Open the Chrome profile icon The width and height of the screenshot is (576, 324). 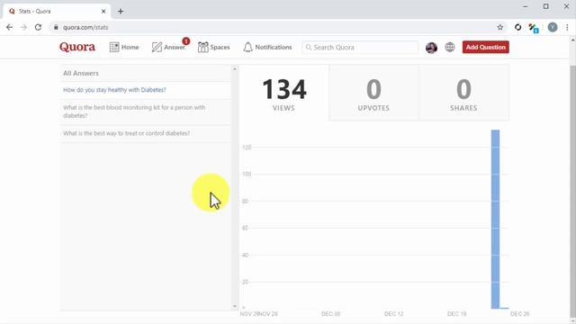(x=553, y=27)
